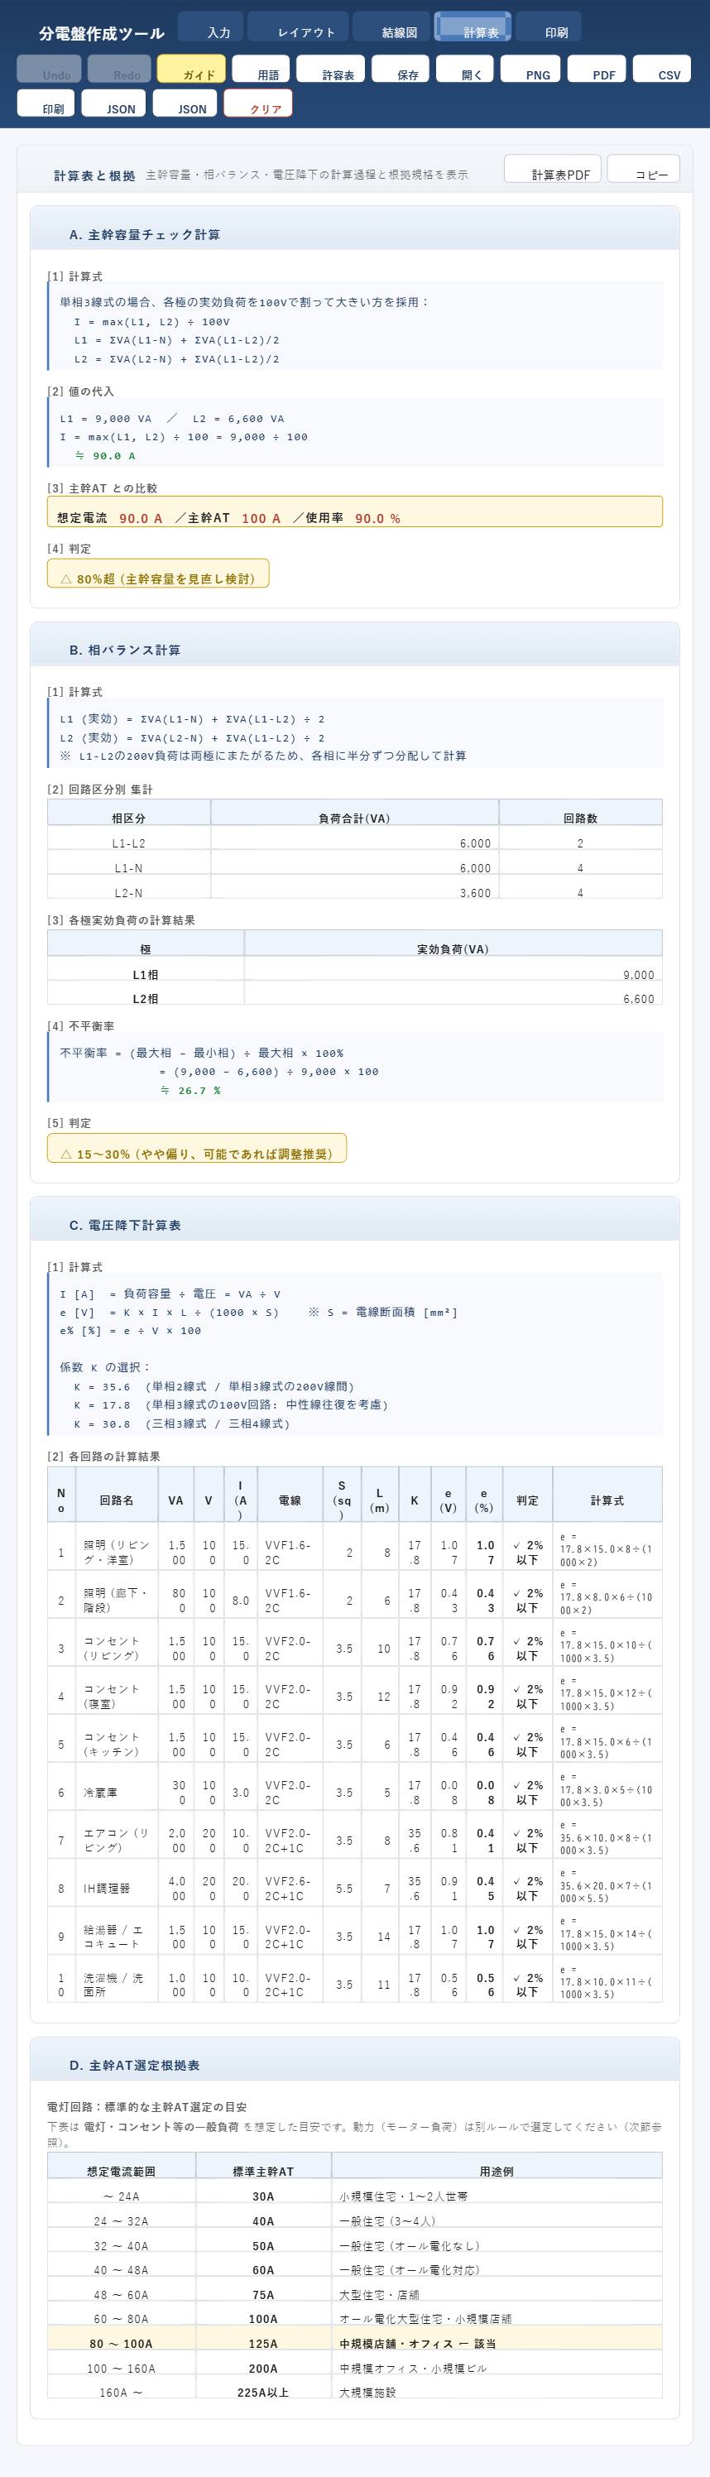Viewport: 710px width, 2477px height.
Task: Click circuit row コンセント (キッチン)
Action: click(355, 1740)
